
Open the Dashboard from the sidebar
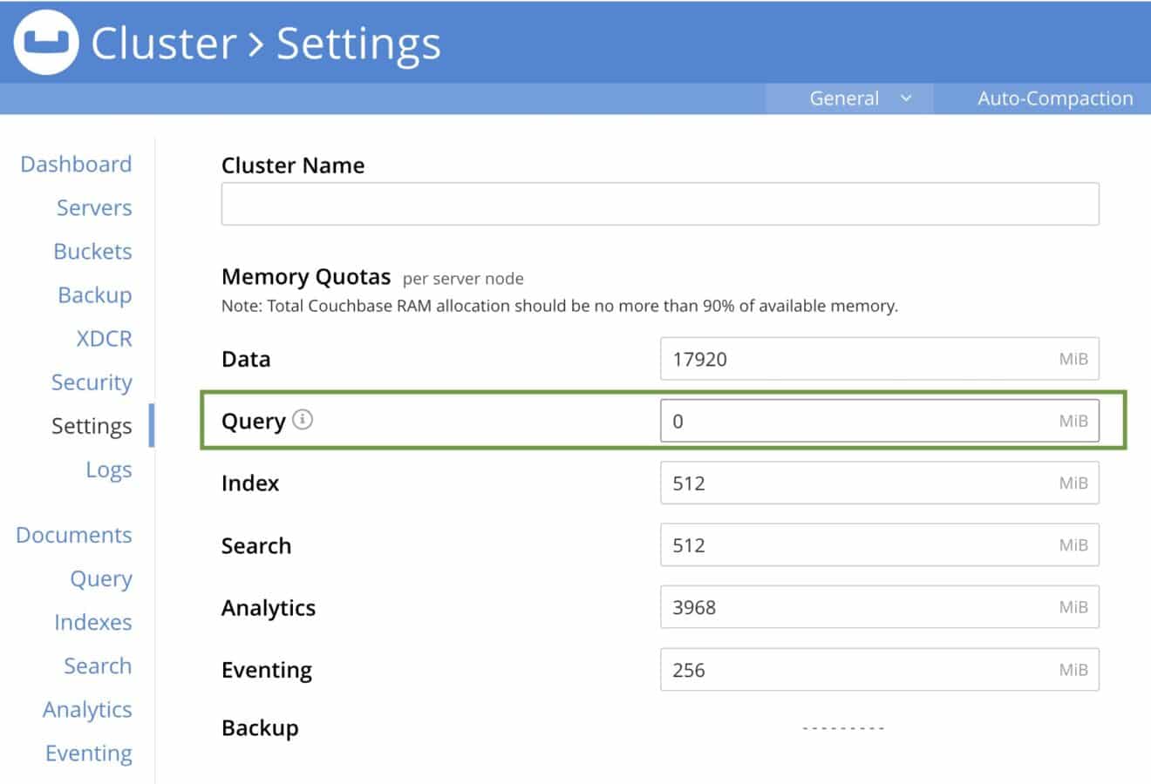(75, 164)
